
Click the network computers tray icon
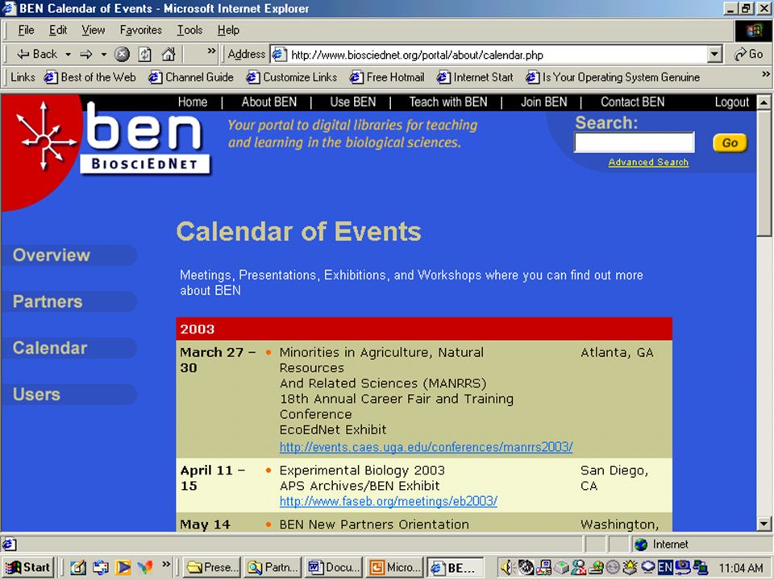700,568
